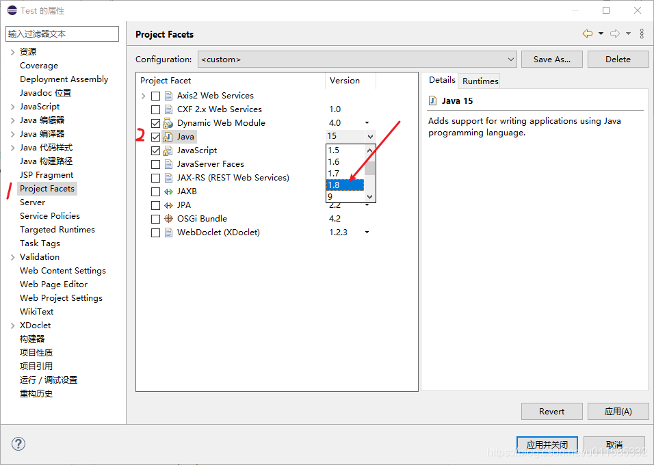Switch to the Runtimes tab
654x465 pixels.
[x=480, y=81]
